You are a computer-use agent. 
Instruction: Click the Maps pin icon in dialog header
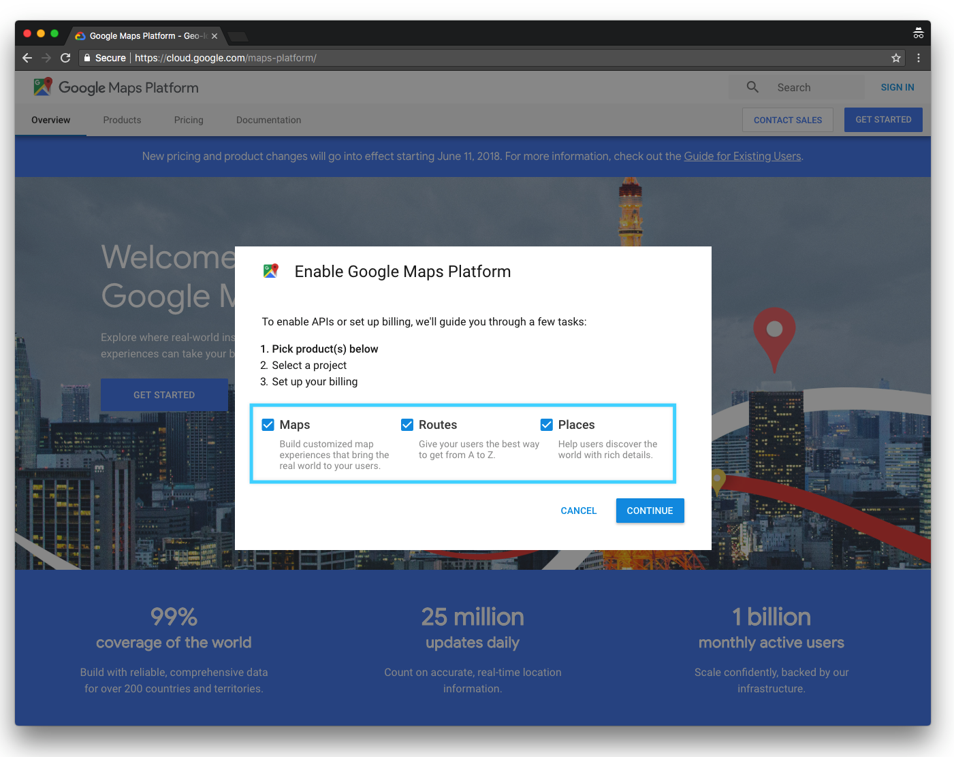coord(271,271)
